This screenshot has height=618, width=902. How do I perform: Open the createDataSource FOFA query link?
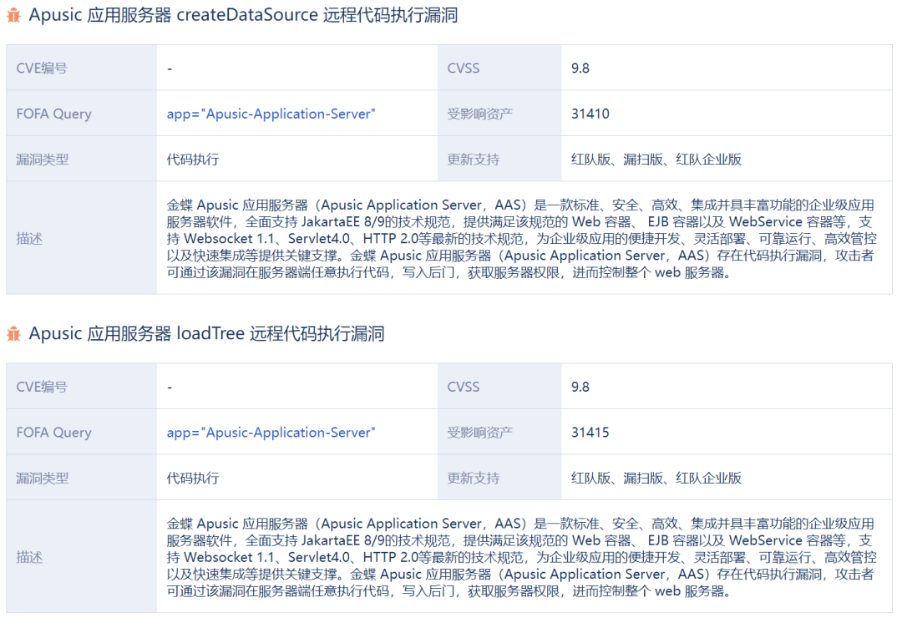(271, 114)
